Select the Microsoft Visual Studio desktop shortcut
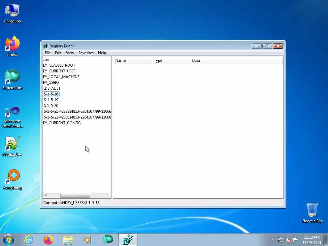This screenshot has width=328, height=246. pyautogui.click(x=12, y=117)
